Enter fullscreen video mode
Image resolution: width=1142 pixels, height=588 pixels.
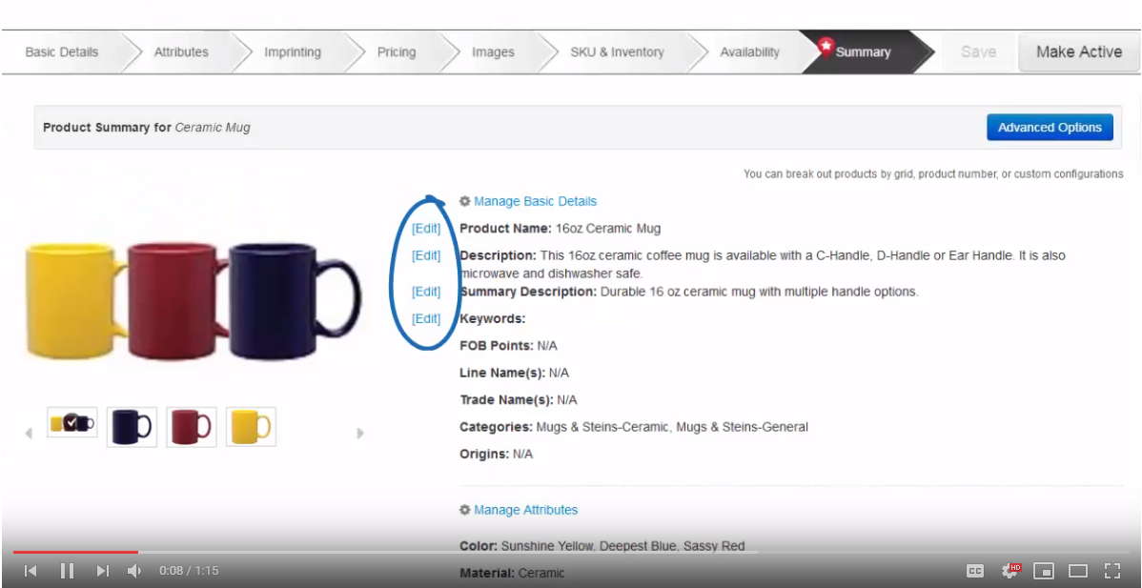(1112, 571)
